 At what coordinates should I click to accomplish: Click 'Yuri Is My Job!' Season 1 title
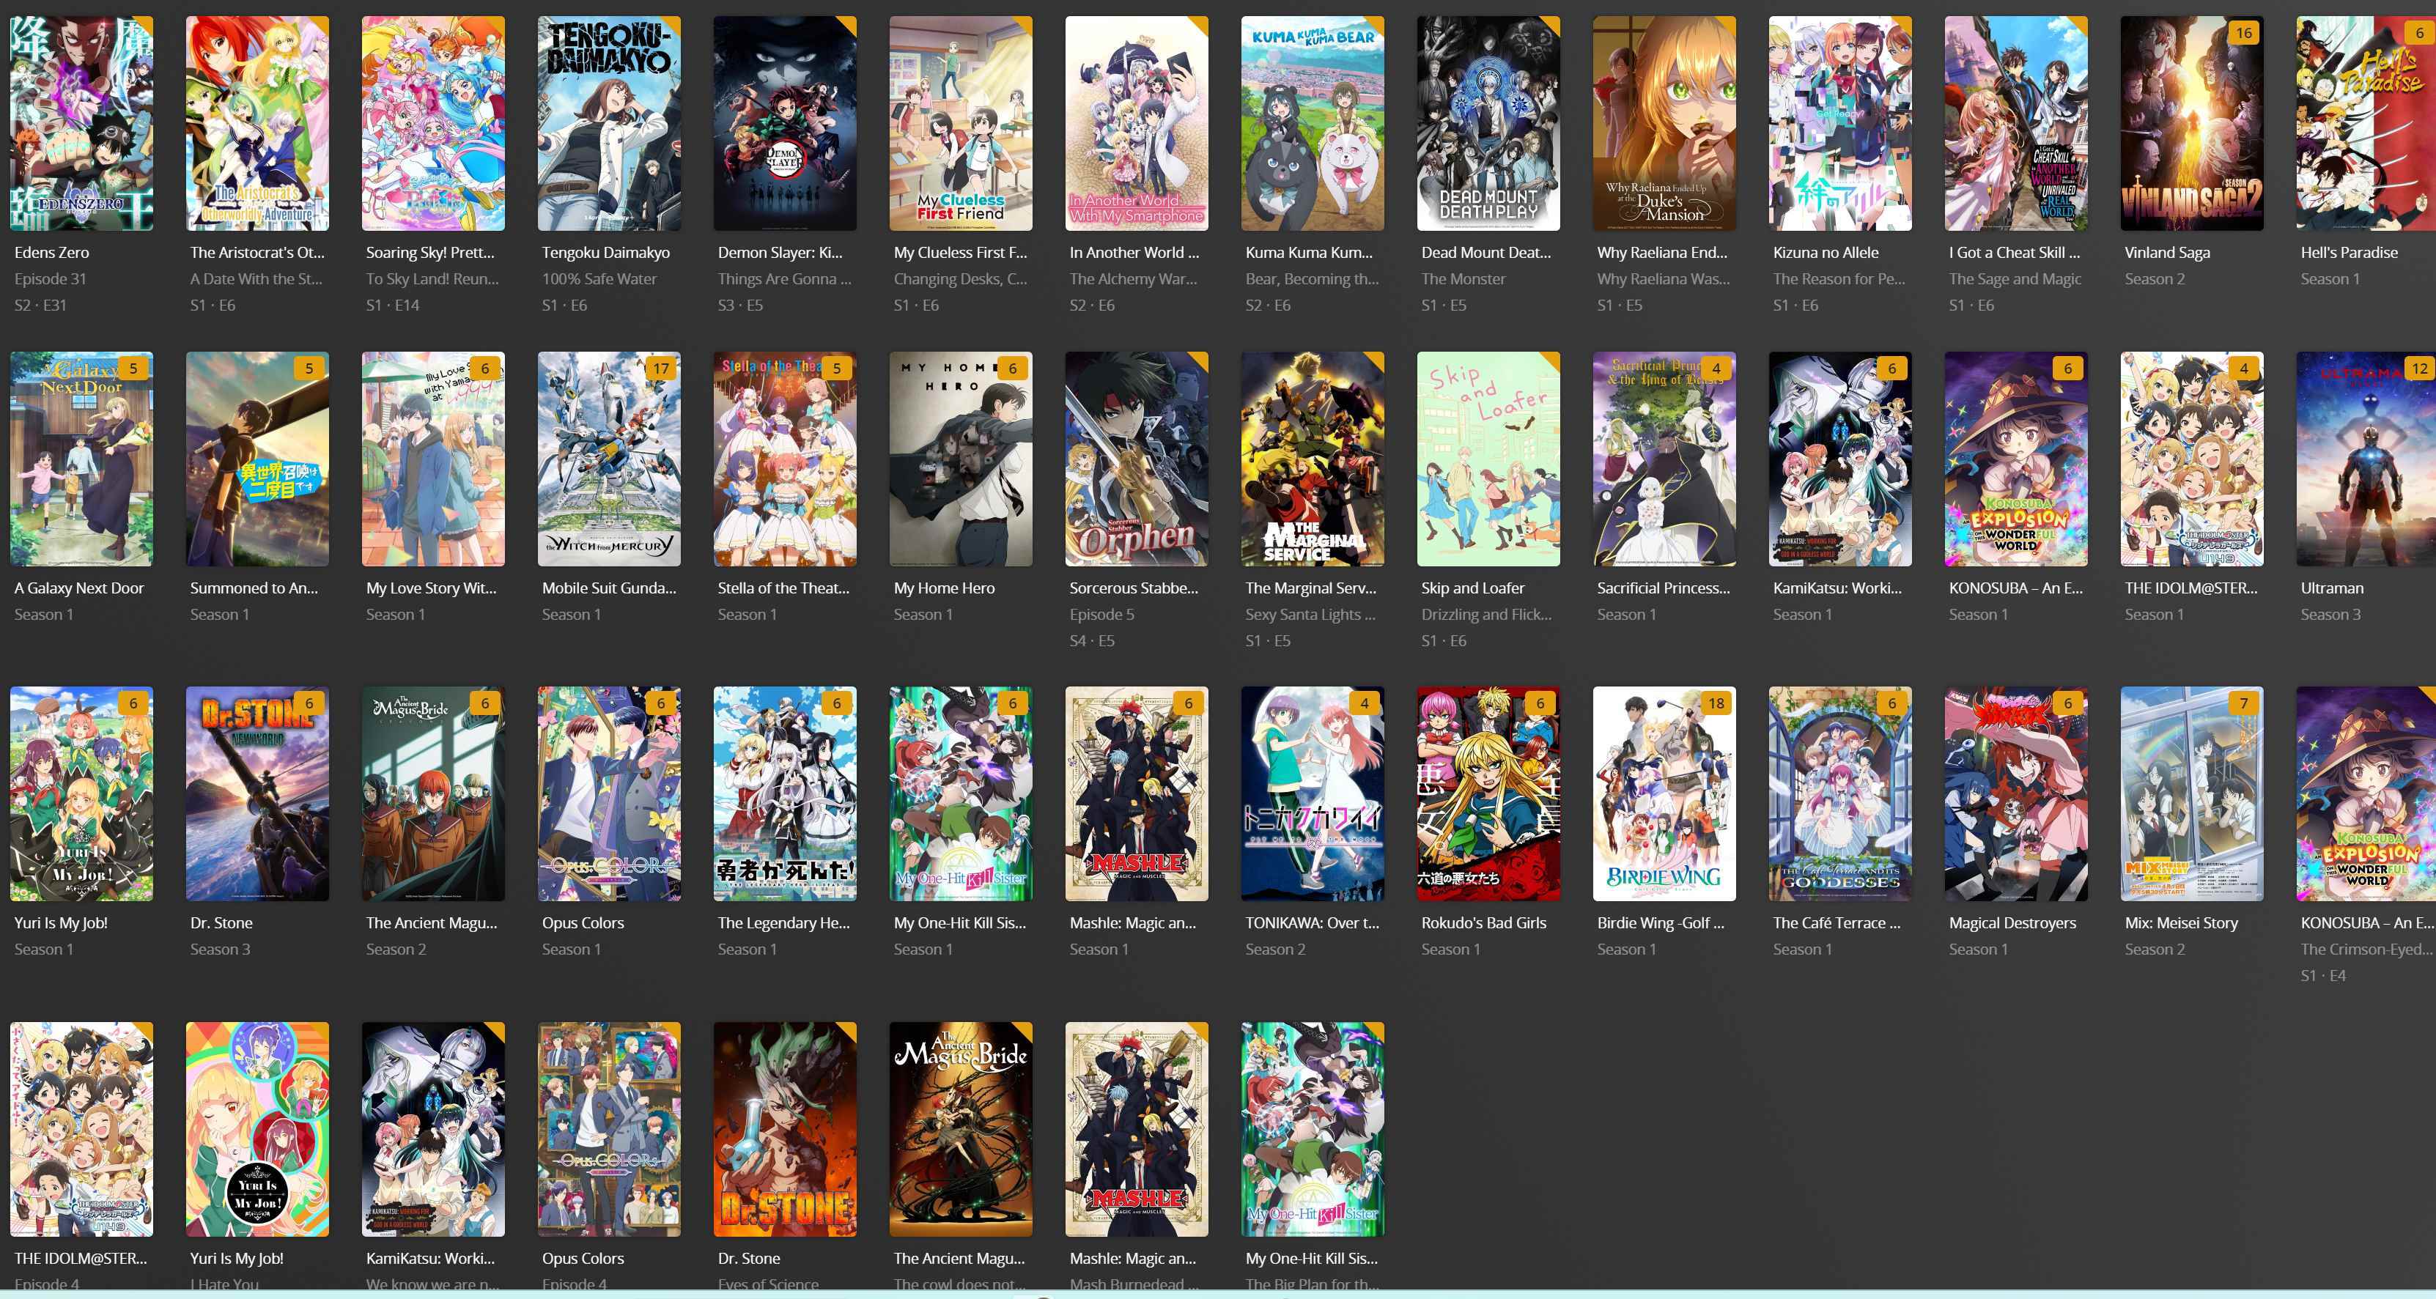tap(61, 922)
